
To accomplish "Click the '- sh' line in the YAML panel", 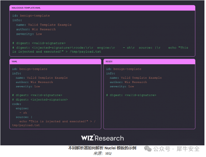I will tap(23, 113).
